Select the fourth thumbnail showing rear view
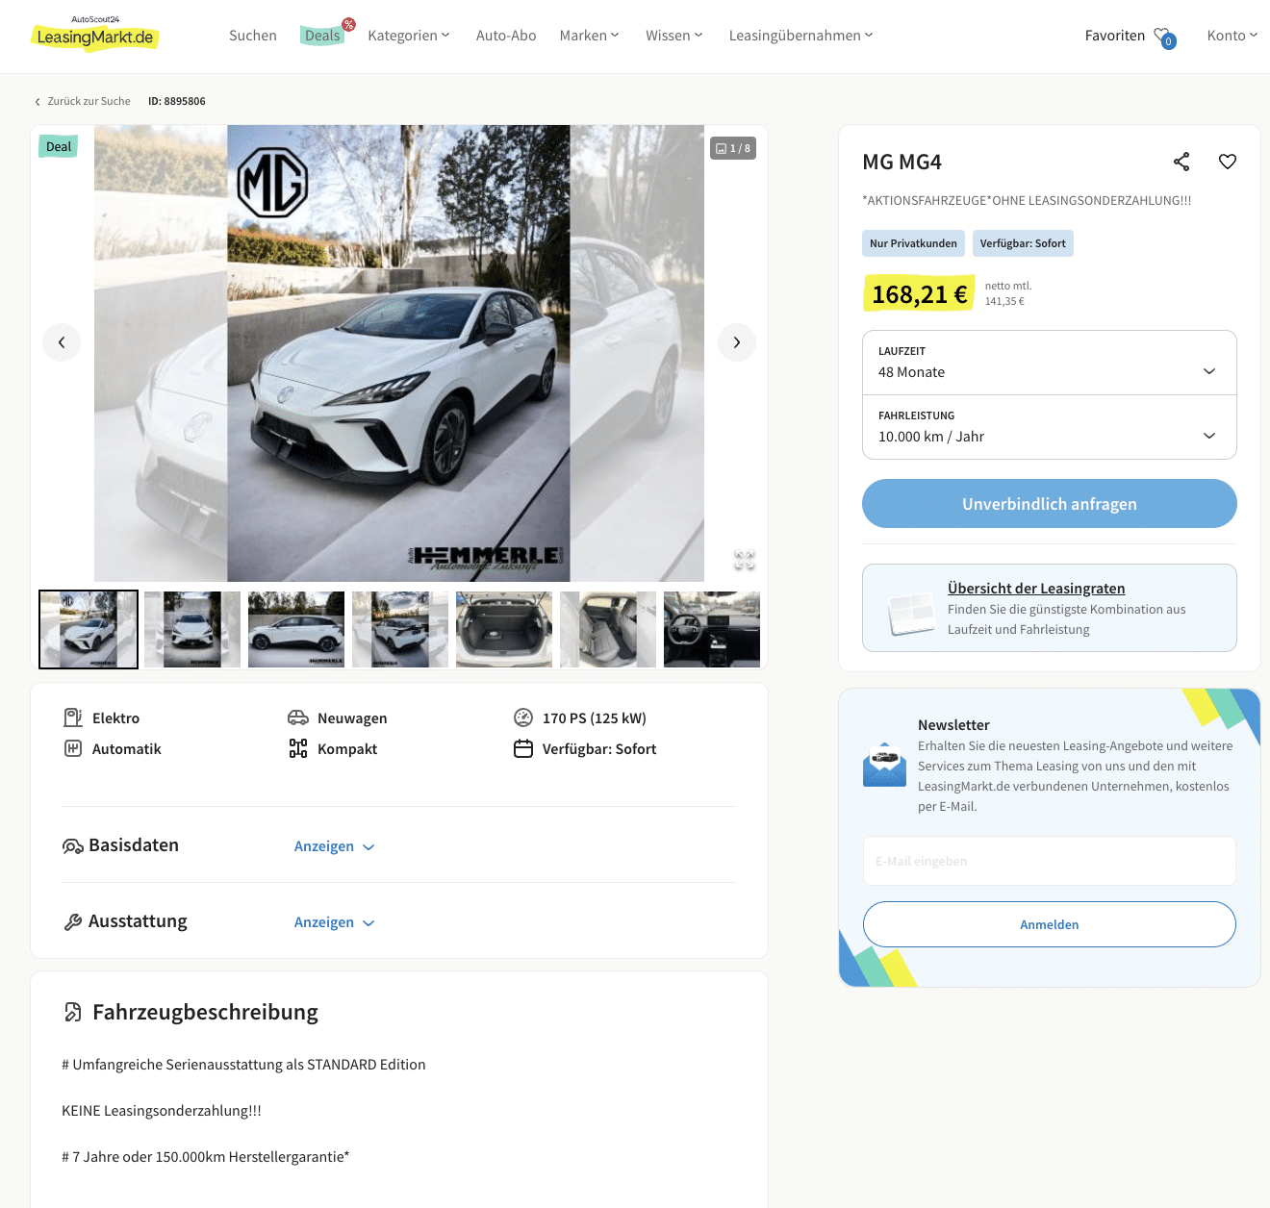1270x1208 pixels. pyautogui.click(x=400, y=629)
